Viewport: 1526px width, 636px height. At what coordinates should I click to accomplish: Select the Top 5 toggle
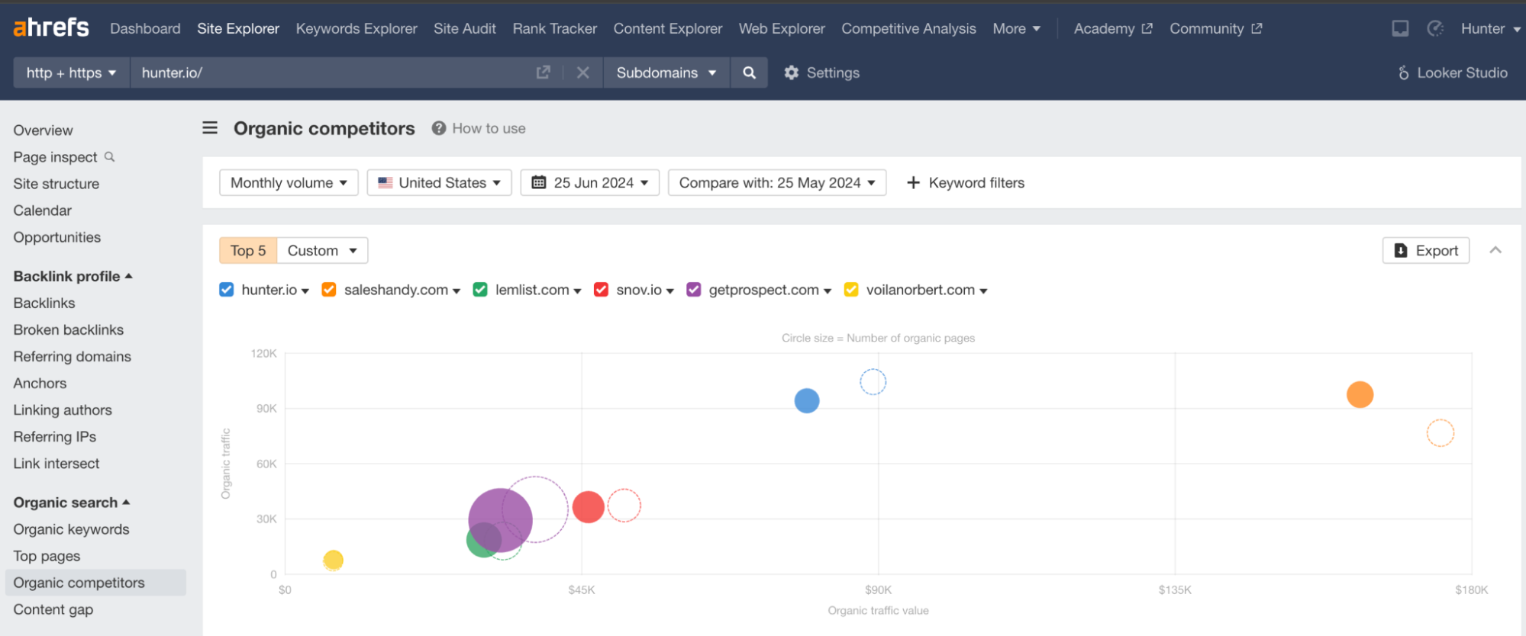tap(248, 250)
